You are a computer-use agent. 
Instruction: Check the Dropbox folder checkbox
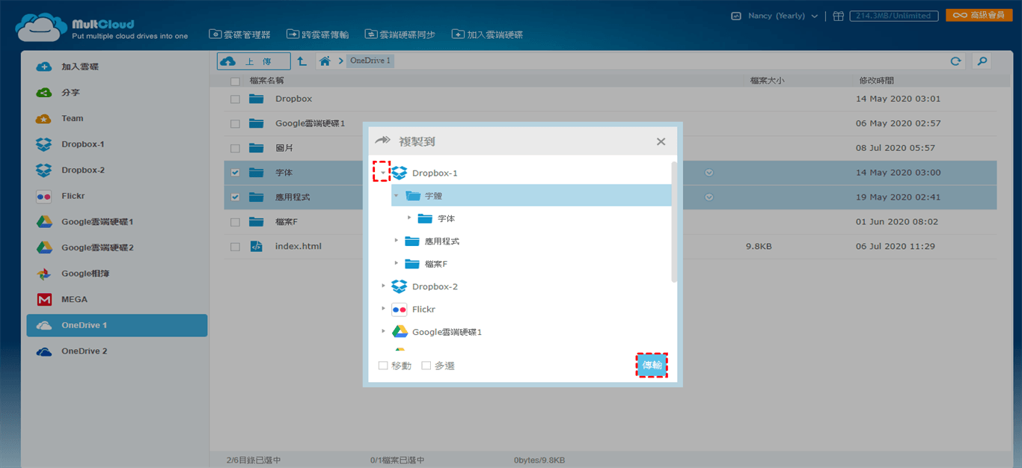tap(235, 99)
